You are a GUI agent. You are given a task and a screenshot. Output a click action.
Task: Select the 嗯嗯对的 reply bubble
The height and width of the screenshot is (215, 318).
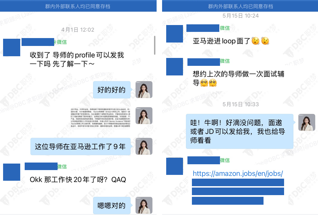tap(112, 205)
